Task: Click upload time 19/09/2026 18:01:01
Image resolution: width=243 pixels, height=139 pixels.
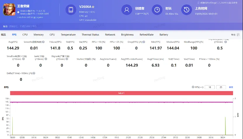Action: click(206, 14)
